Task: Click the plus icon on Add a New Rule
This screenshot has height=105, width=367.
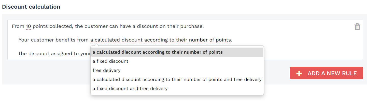Action: tap(299, 73)
